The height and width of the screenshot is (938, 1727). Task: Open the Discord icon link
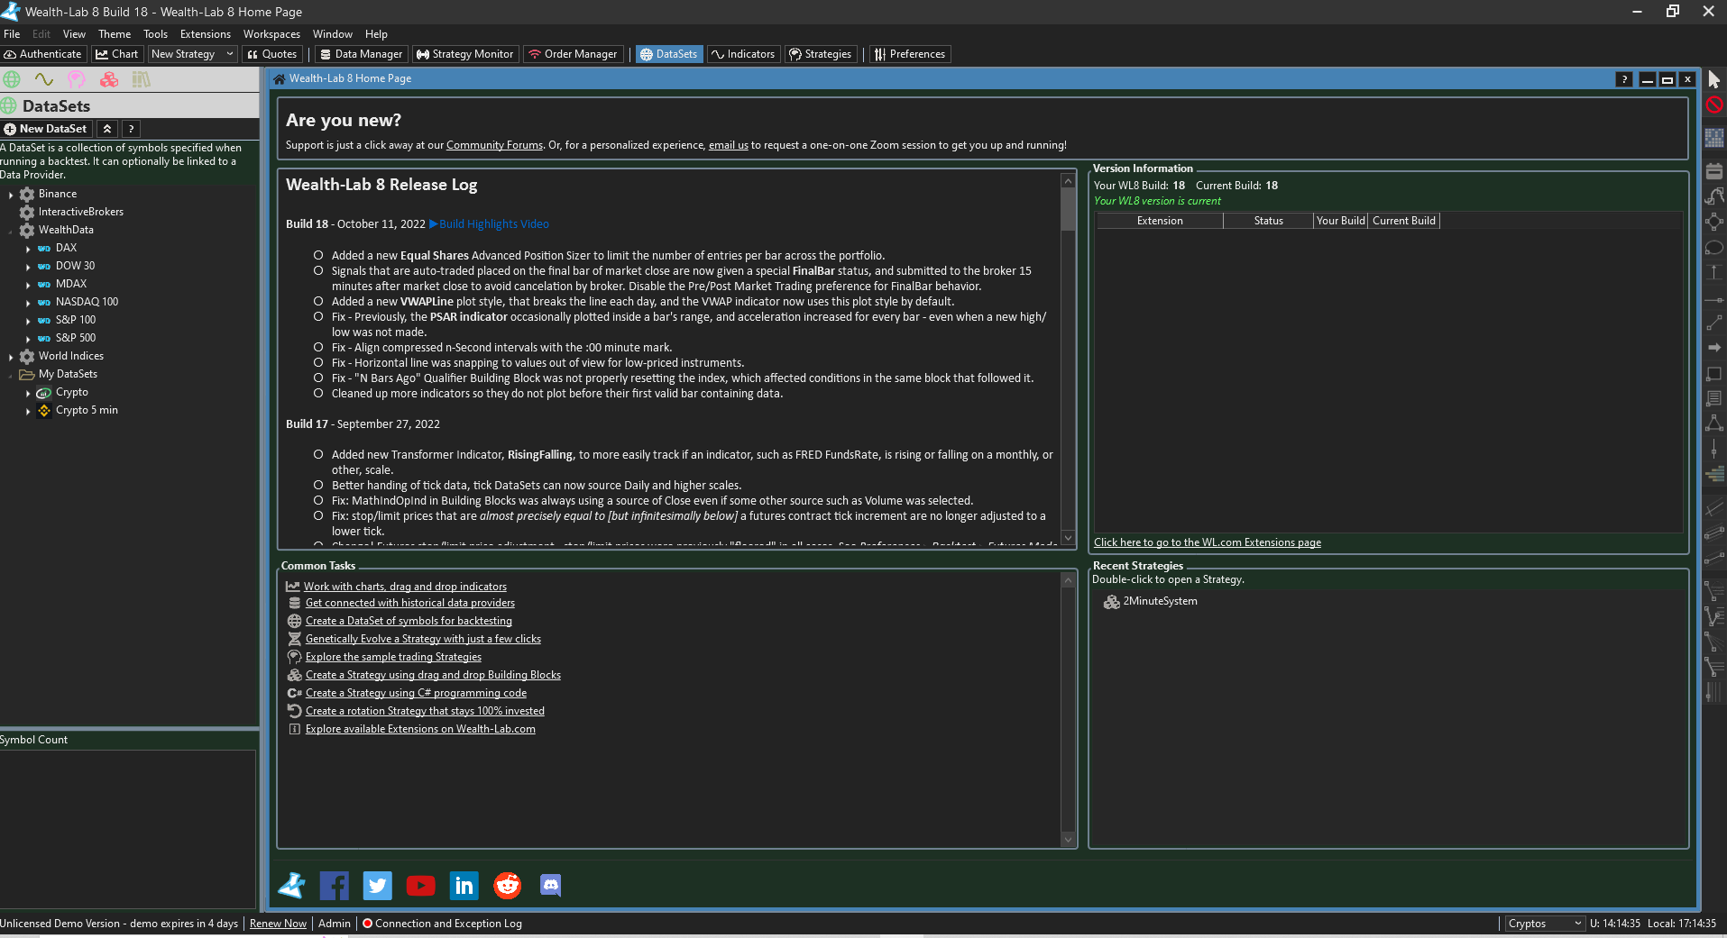coord(550,886)
